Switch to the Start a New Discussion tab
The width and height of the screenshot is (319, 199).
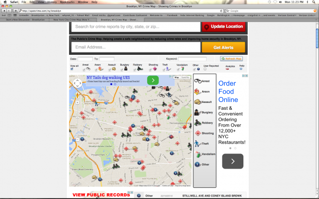click(25, 20)
